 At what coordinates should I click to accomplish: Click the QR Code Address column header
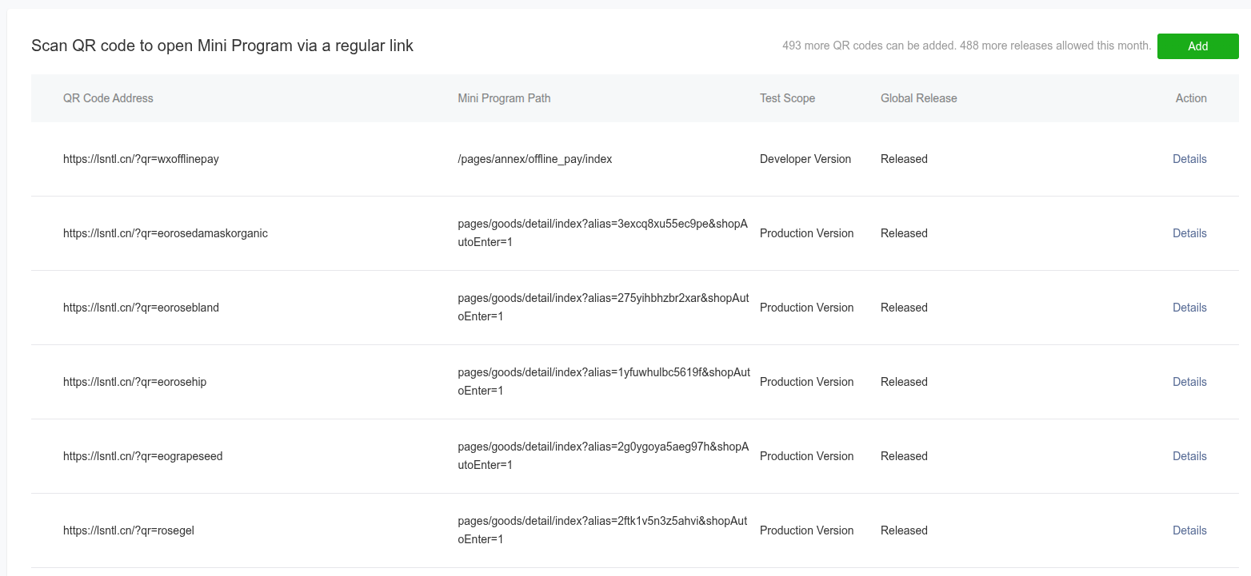coord(108,98)
